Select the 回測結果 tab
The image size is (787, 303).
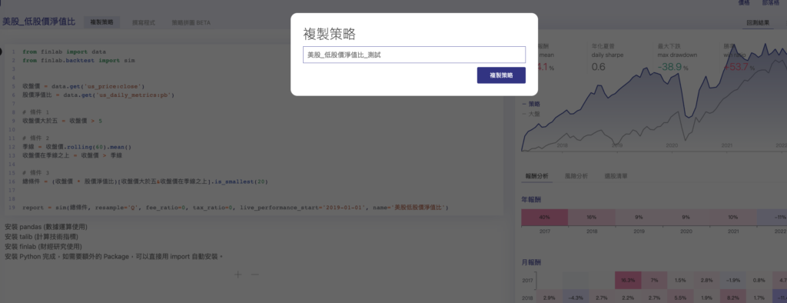pos(758,22)
